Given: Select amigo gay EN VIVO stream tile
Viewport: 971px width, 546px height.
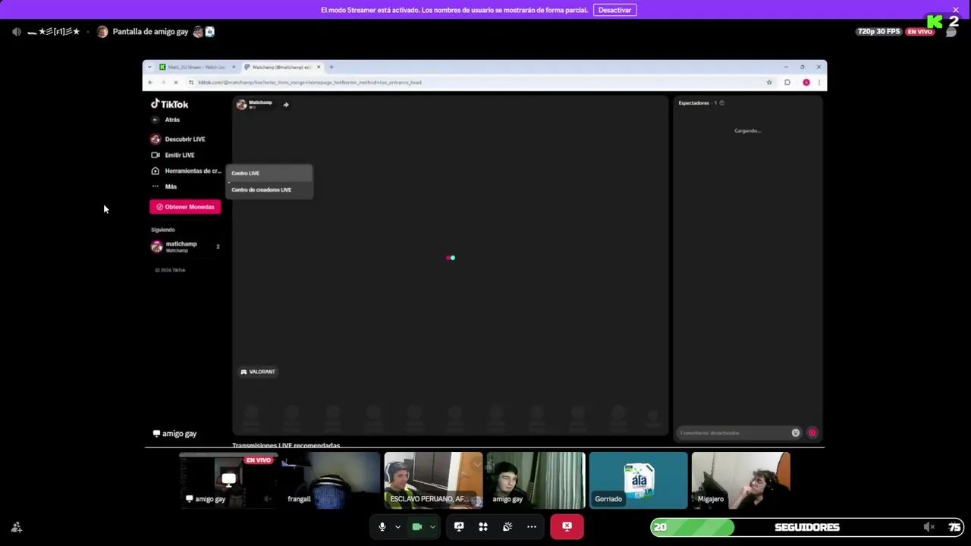Looking at the screenshot, I should [x=228, y=480].
